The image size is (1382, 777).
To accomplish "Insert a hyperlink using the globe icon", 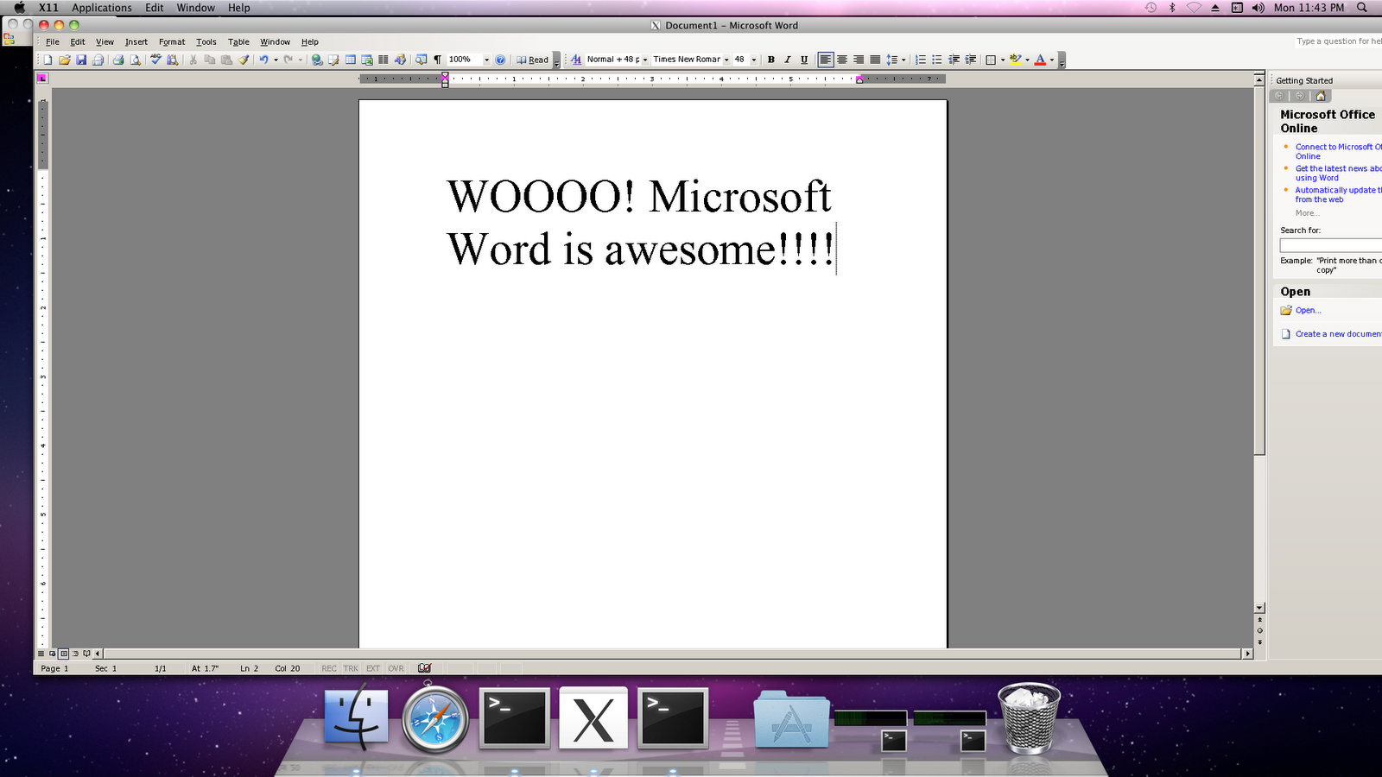I will [x=317, y=60].
